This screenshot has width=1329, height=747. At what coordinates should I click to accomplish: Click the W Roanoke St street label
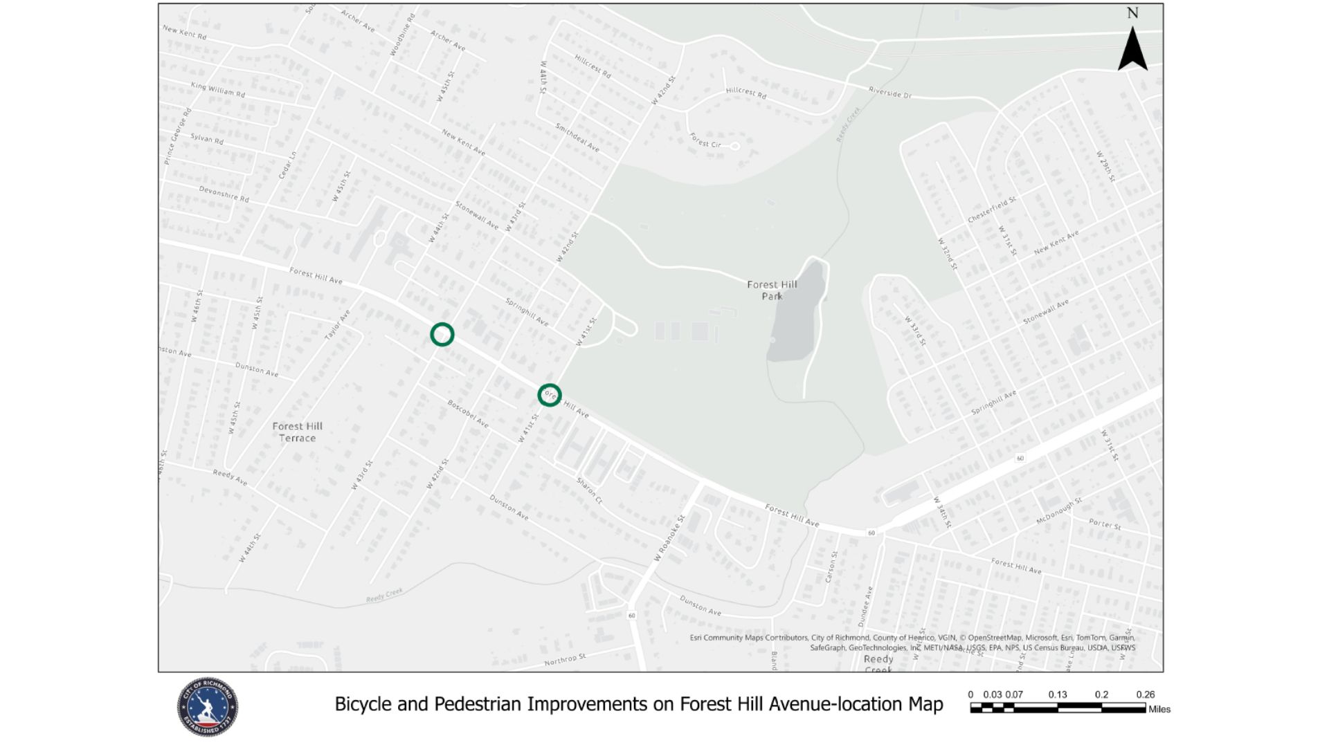click(x=669, y=538)
